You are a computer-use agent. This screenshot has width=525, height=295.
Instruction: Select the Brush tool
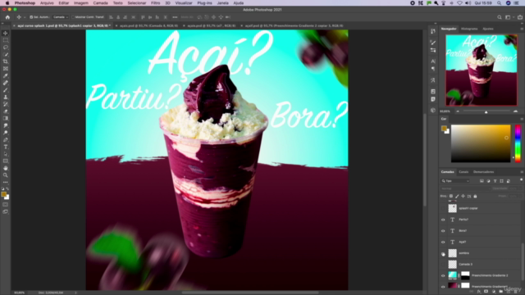(6, 90)
